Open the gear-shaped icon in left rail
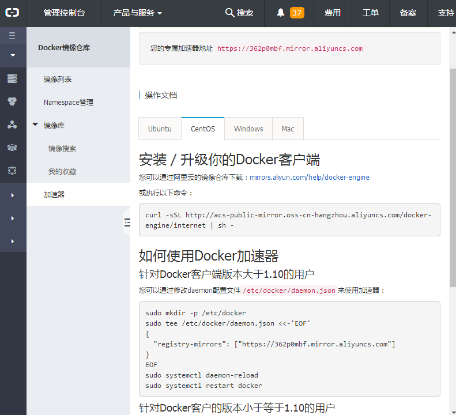Screen dimensions: 456x415 click(x=12, y=171)
